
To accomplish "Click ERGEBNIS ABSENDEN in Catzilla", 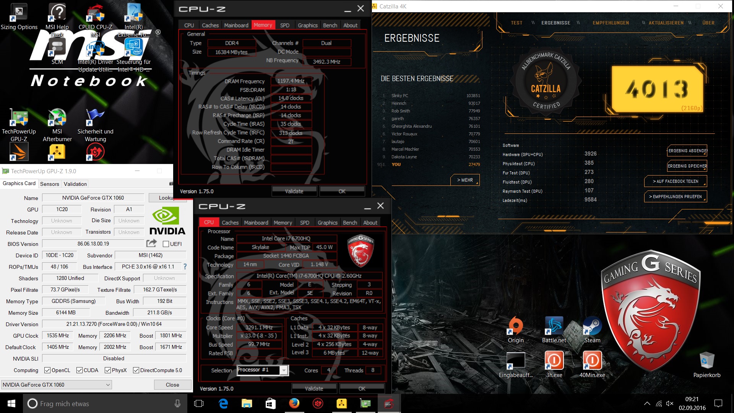I will [x=687, y=151].
